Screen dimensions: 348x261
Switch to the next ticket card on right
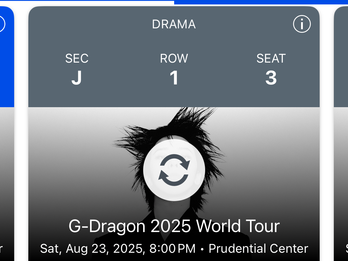[342, 59]
